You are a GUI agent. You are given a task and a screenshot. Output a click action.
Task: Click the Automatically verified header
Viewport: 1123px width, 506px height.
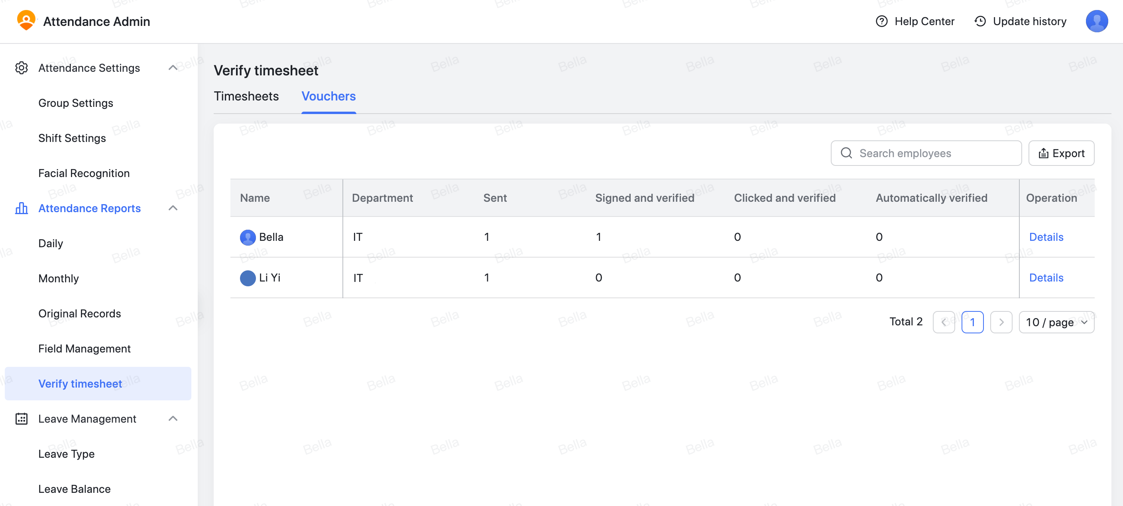(x=932, y=198)
